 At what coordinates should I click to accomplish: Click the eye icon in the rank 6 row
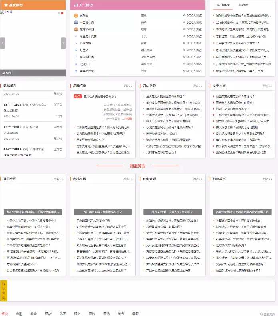pyautogui.click(x=184, y=50)
